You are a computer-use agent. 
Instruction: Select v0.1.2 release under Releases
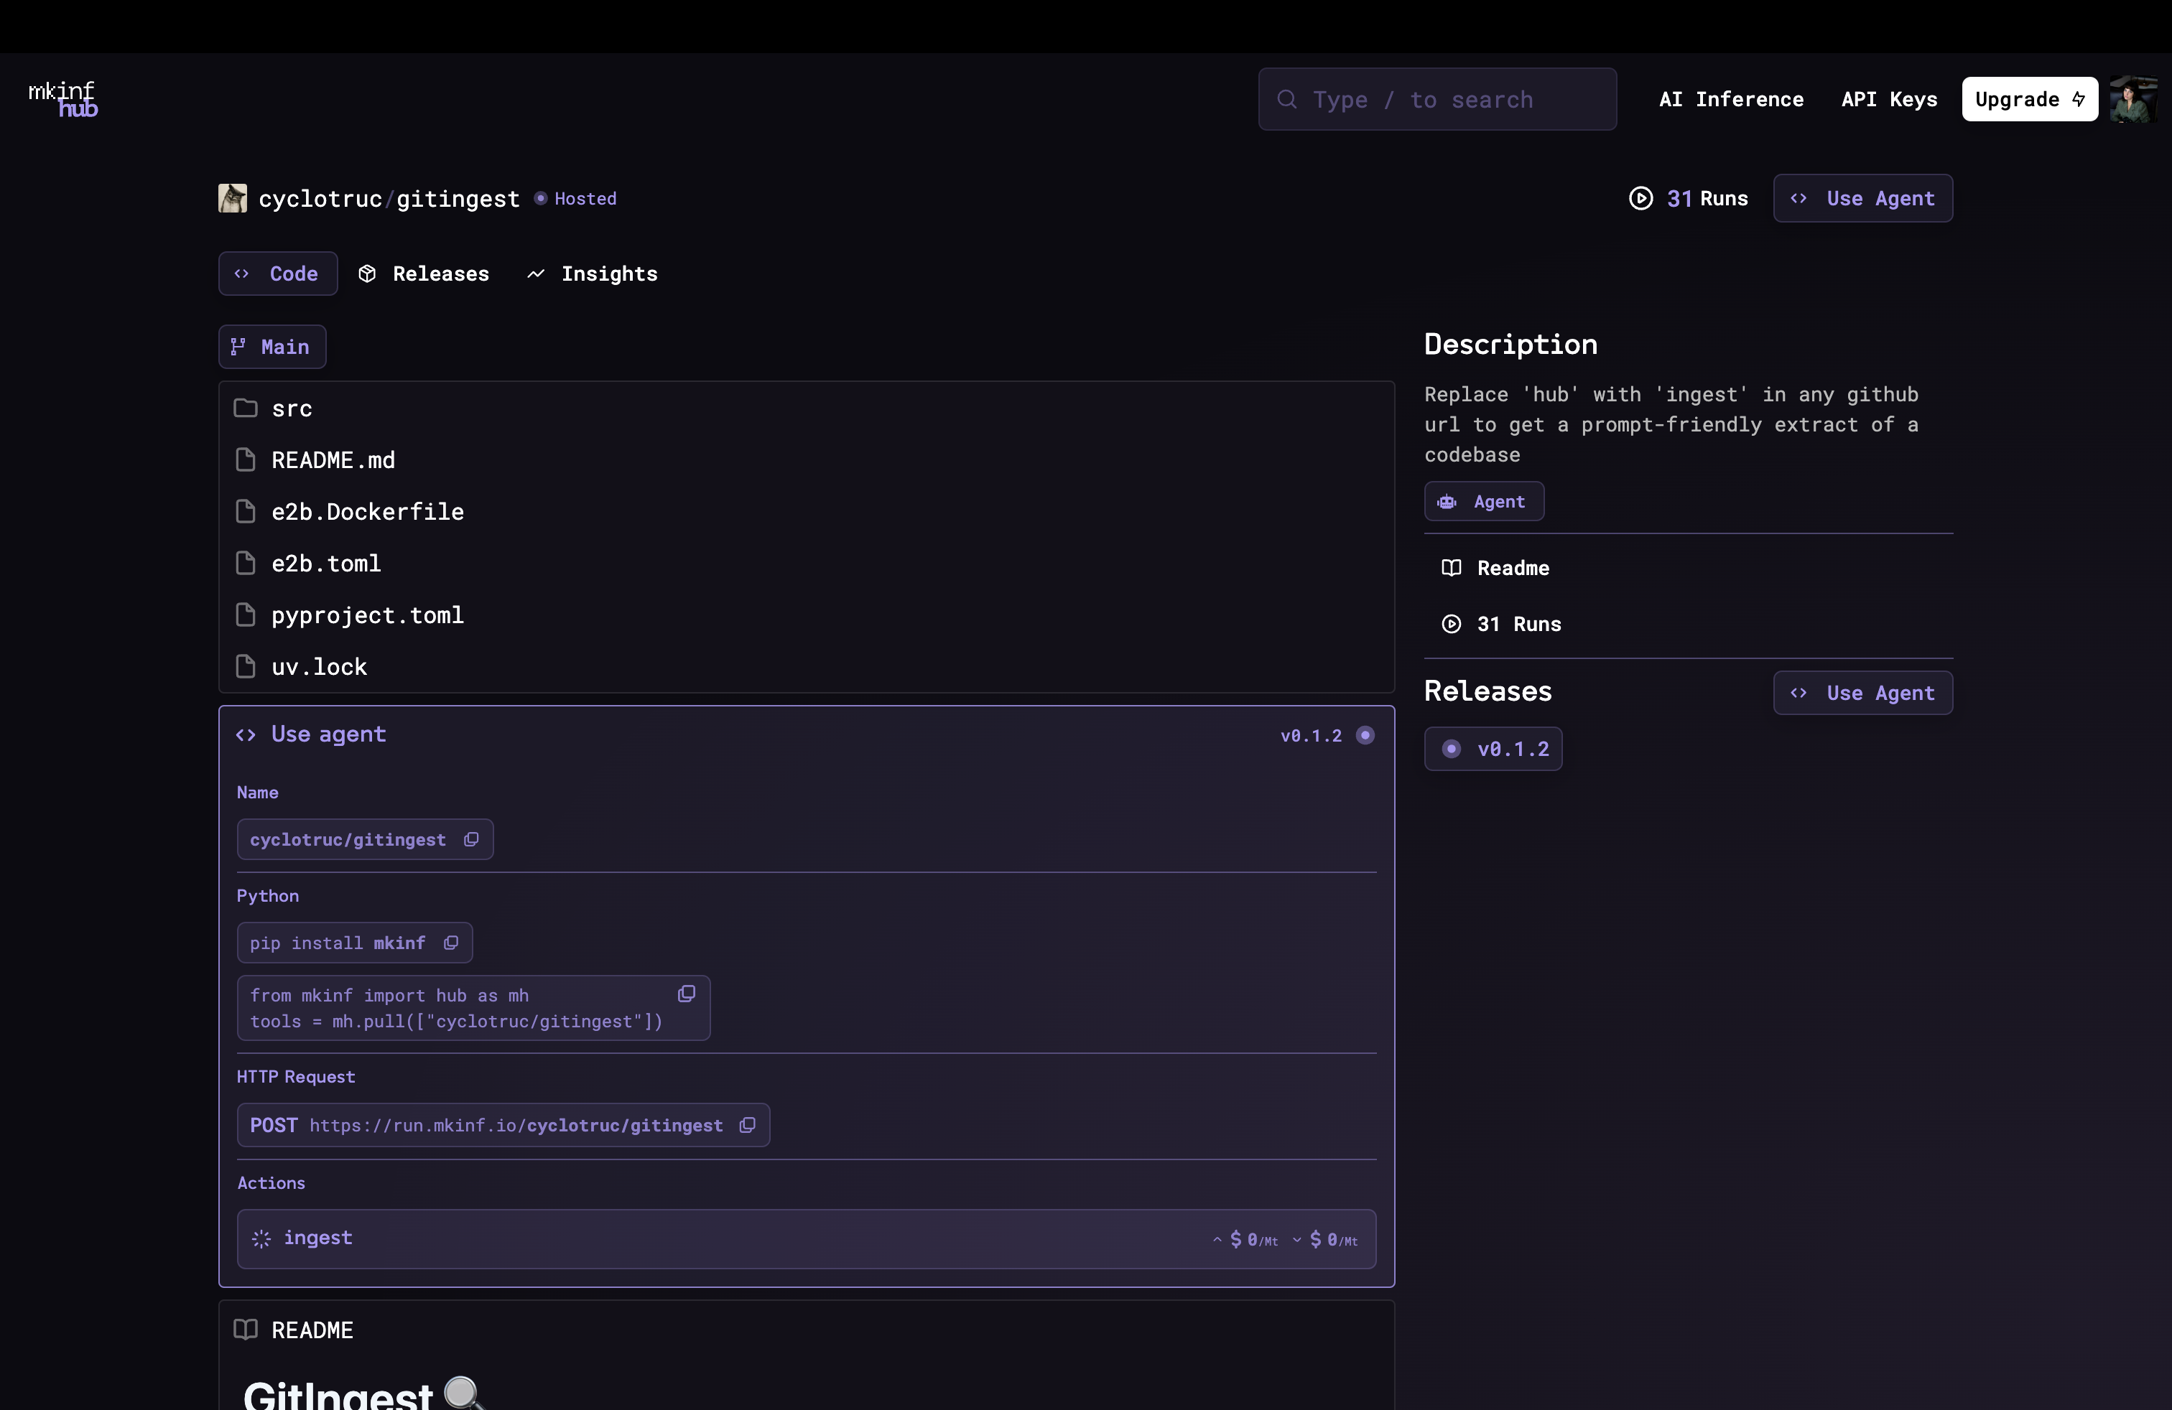[1494, 749]
